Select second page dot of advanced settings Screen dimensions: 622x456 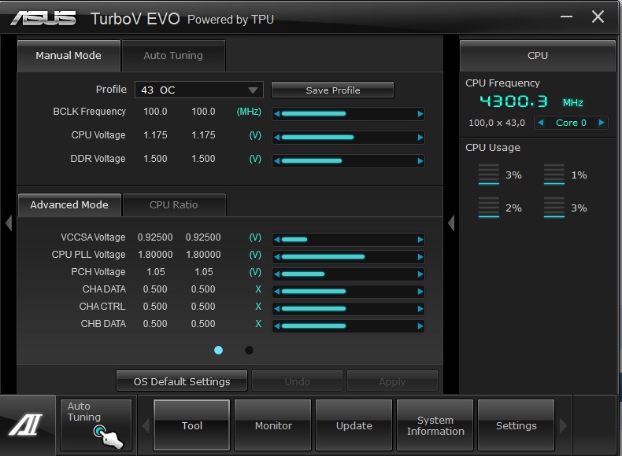tap(249, 350)
